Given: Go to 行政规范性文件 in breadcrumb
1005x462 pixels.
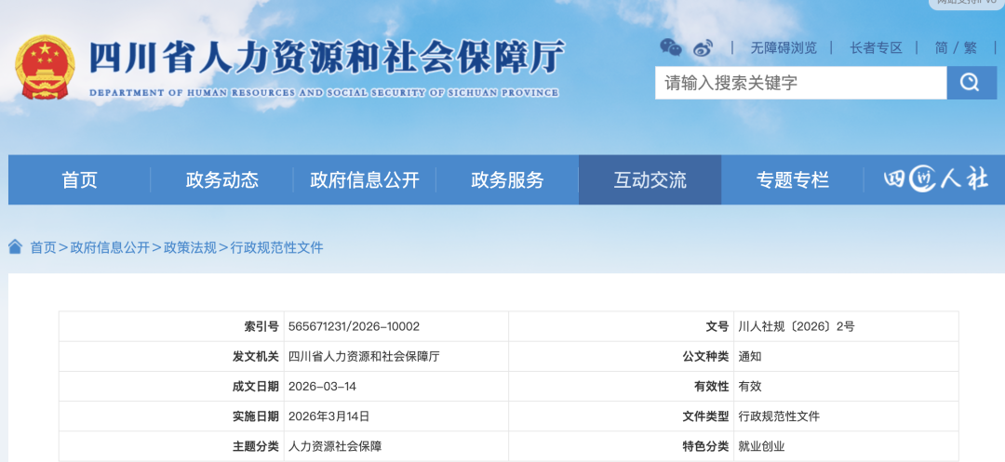Looking at the screenshot, I should point(277,247).
